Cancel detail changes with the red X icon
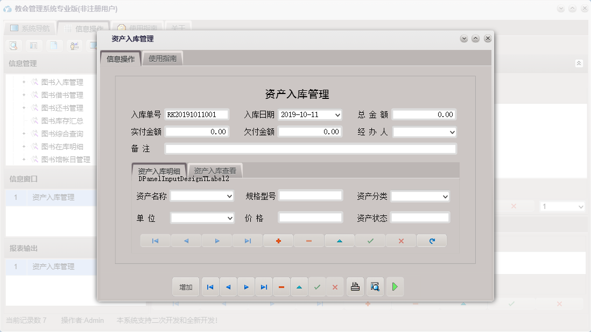This screenshot has width=591, height=332. (400, 241)
